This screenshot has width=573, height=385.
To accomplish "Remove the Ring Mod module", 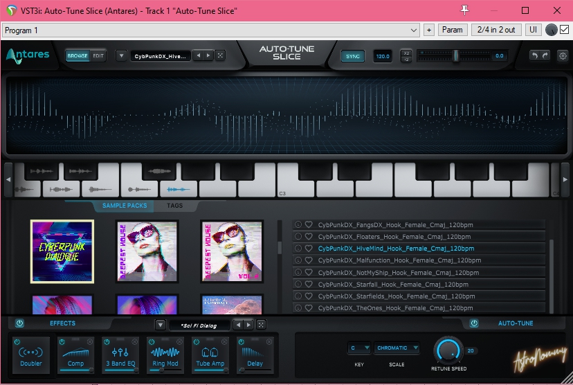I will click(179, 341).
